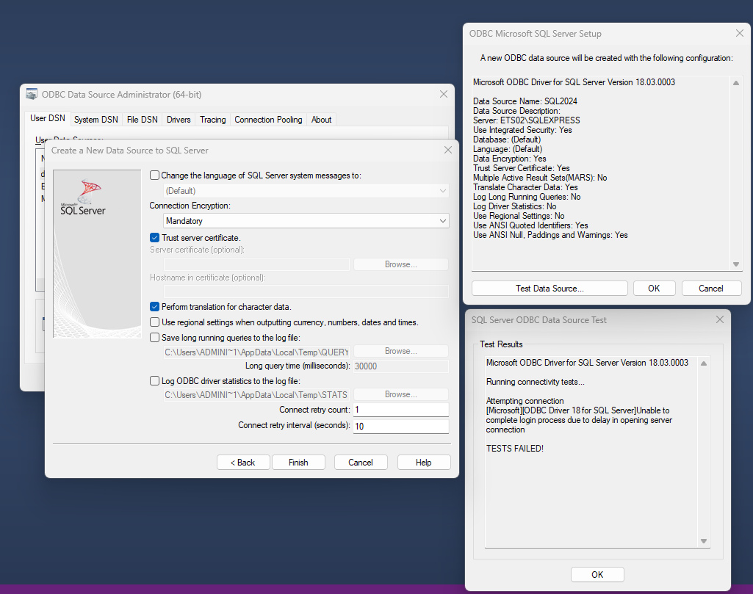Enable Save long running queries to log

[154, 338]
